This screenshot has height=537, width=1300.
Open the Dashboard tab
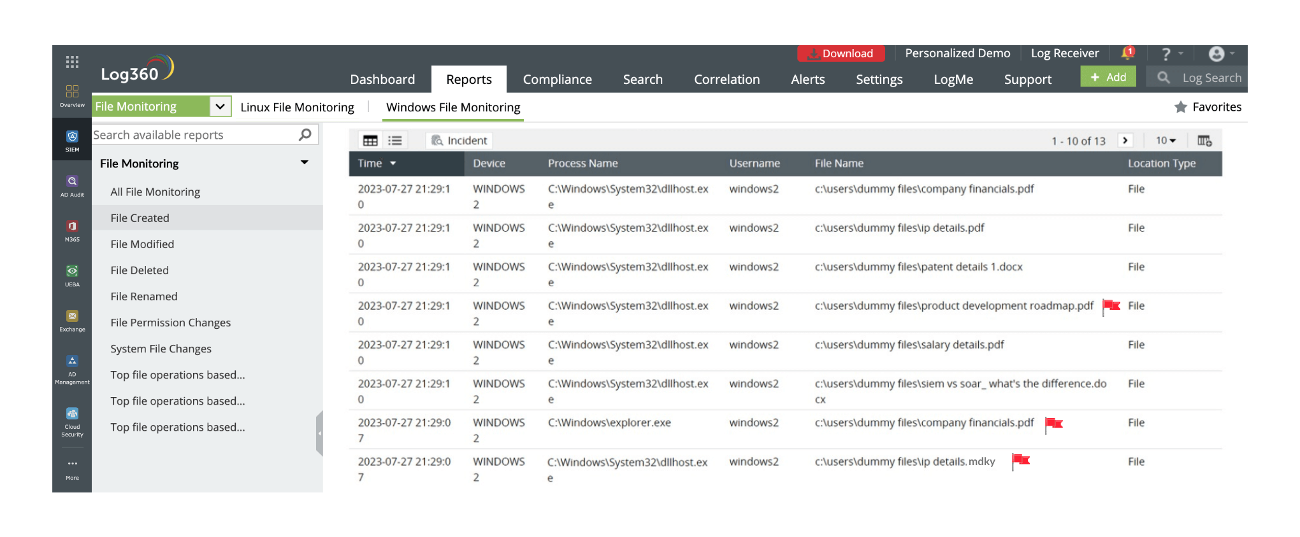[x=382, y=80]
